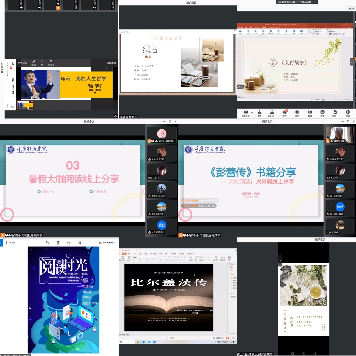Click the magnifier zoom icon in photo viewer
The image size is (356, 356).
47,243
